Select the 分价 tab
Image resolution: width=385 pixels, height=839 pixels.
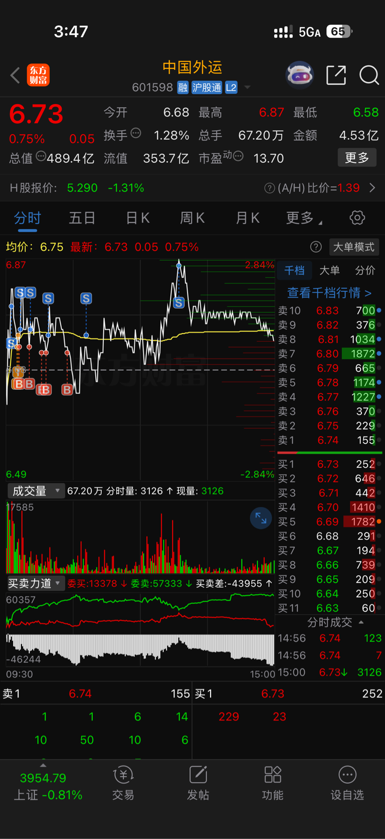365,270
